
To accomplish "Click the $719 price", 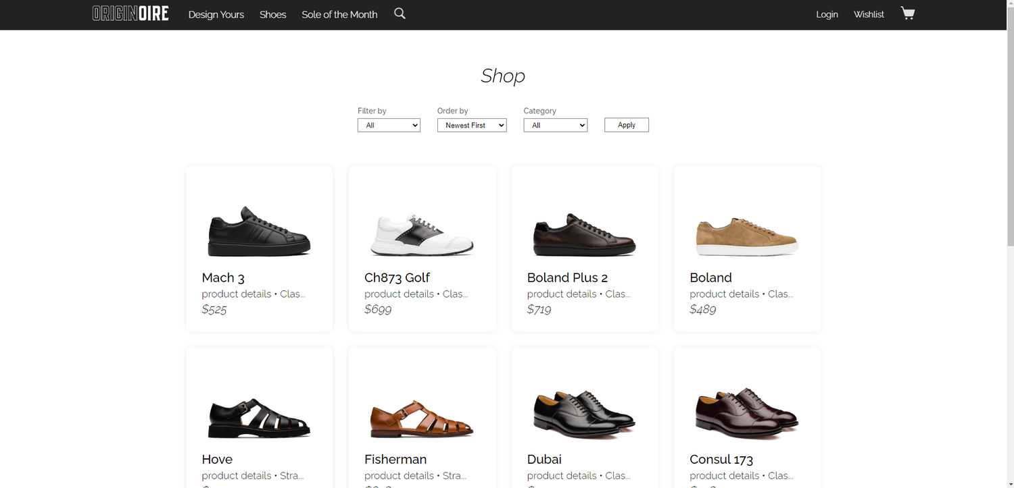I will (x=539, y=309).
